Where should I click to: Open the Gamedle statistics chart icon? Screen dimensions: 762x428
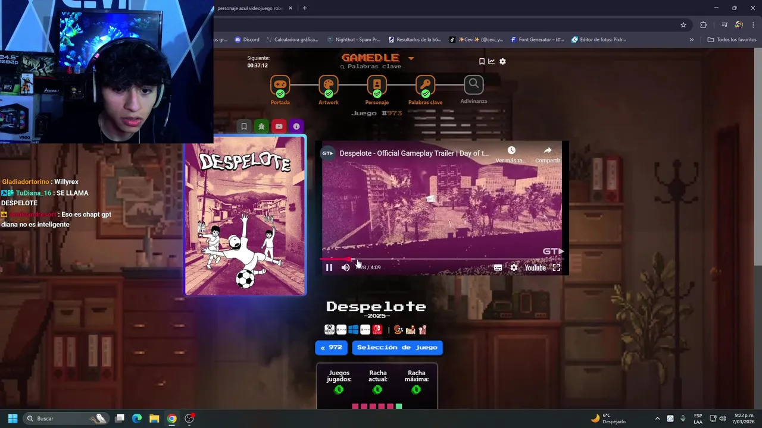[x=492, y=61]
